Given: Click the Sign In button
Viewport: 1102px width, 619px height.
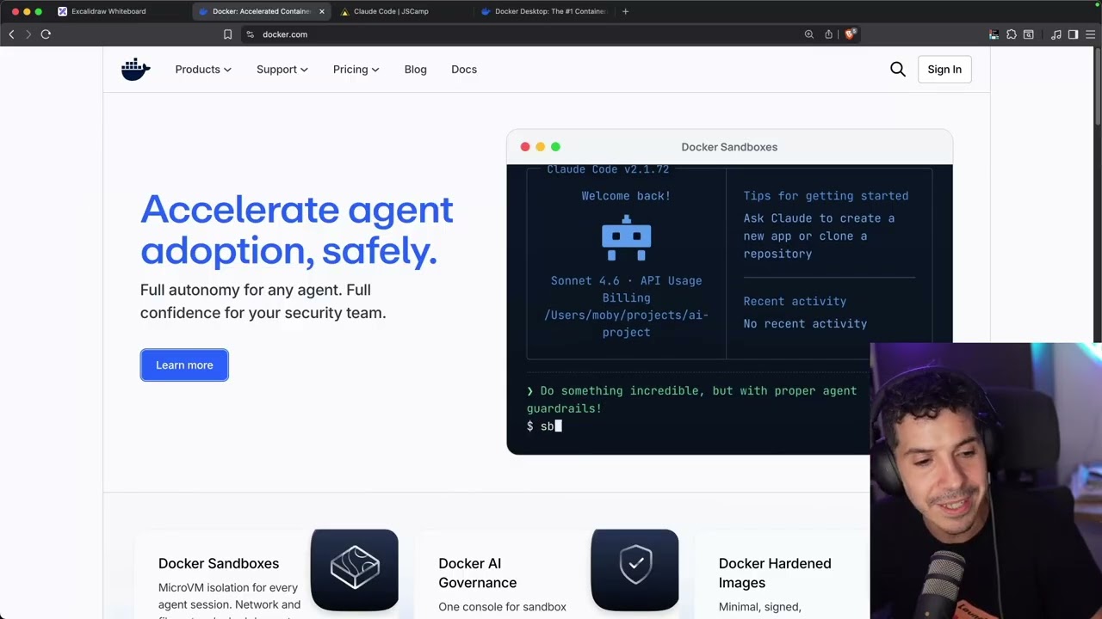Looking at the screenshot, I should point(944,70).
